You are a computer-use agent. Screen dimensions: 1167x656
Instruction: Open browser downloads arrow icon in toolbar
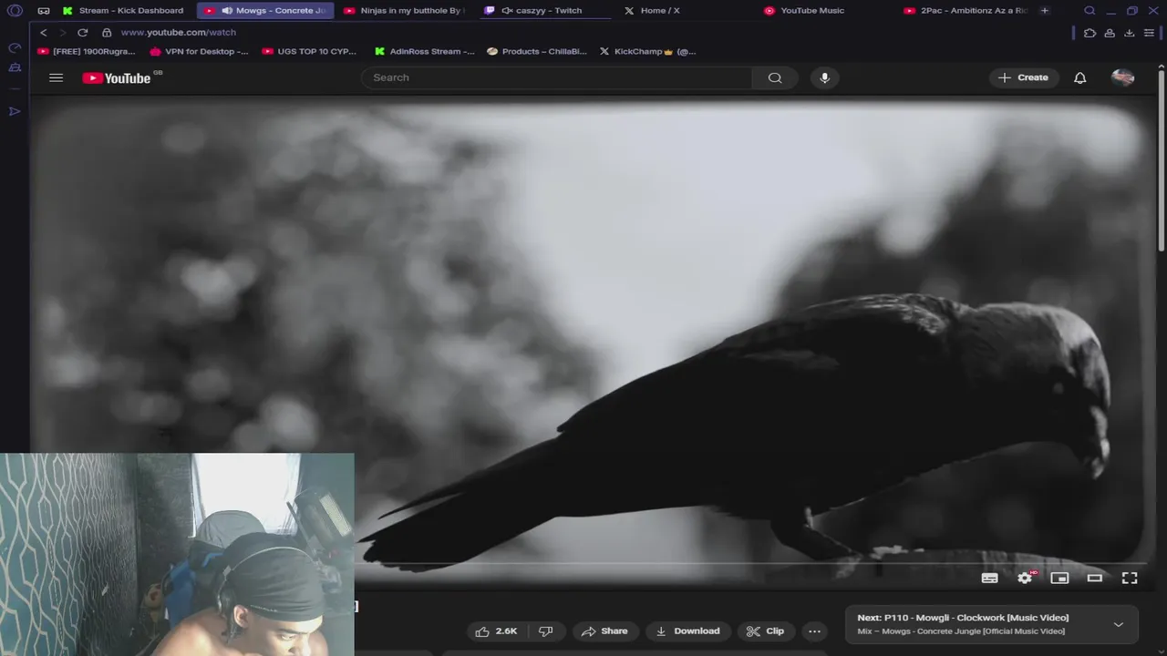pos(1129,33)
